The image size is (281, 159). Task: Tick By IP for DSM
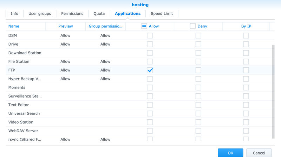point(246,36)
